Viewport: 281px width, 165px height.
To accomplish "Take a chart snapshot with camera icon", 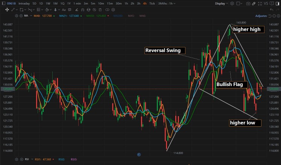I will coord(248,4).
